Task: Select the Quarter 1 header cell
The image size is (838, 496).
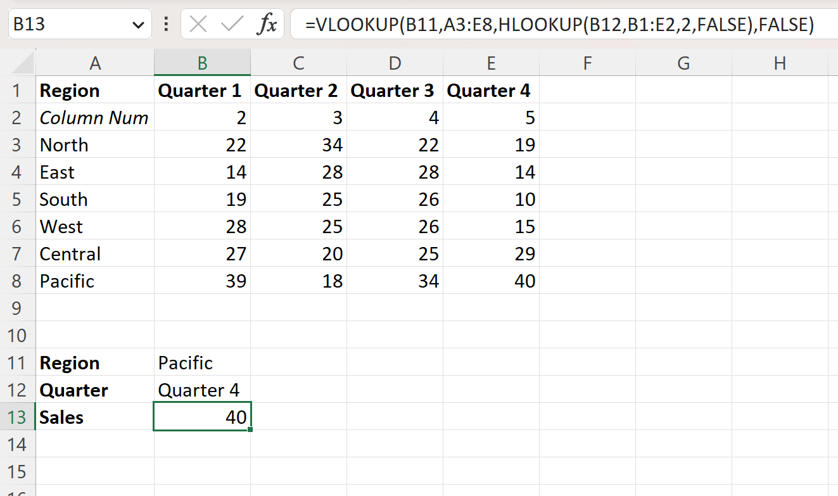Action: click(x=202, y=91)
